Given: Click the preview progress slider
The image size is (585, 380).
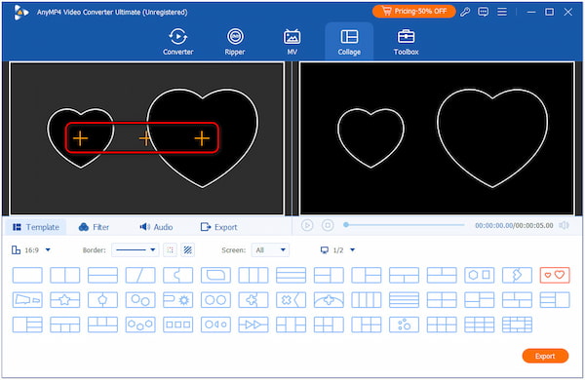Looking at the screenshot, I should point(405,225).
